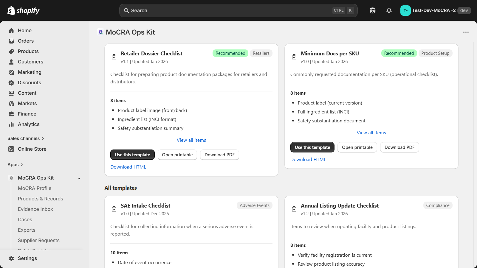Image resolution: width=477 pixels, height=268 pixels.
Task: Click the Adverse Events tag badge
Action: (x=255, y=205)
